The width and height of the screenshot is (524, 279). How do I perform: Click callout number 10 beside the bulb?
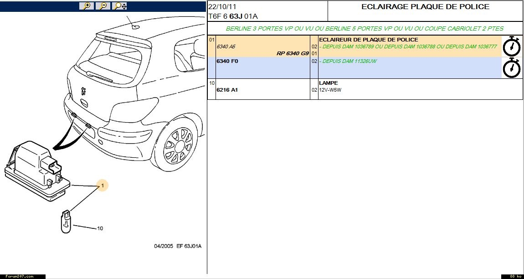[x=100, y=228]
